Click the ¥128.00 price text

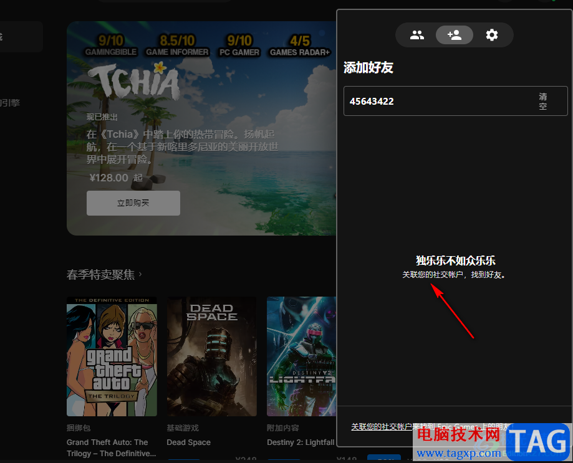point(109,178)
